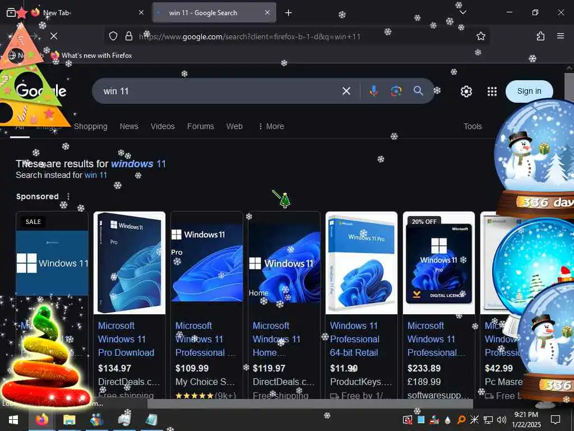Image resolution: width=574 pixels, height=431 pixels.
Task: Open the network icon in system tray
Action: pyautogui.click(x=488, y=420)
